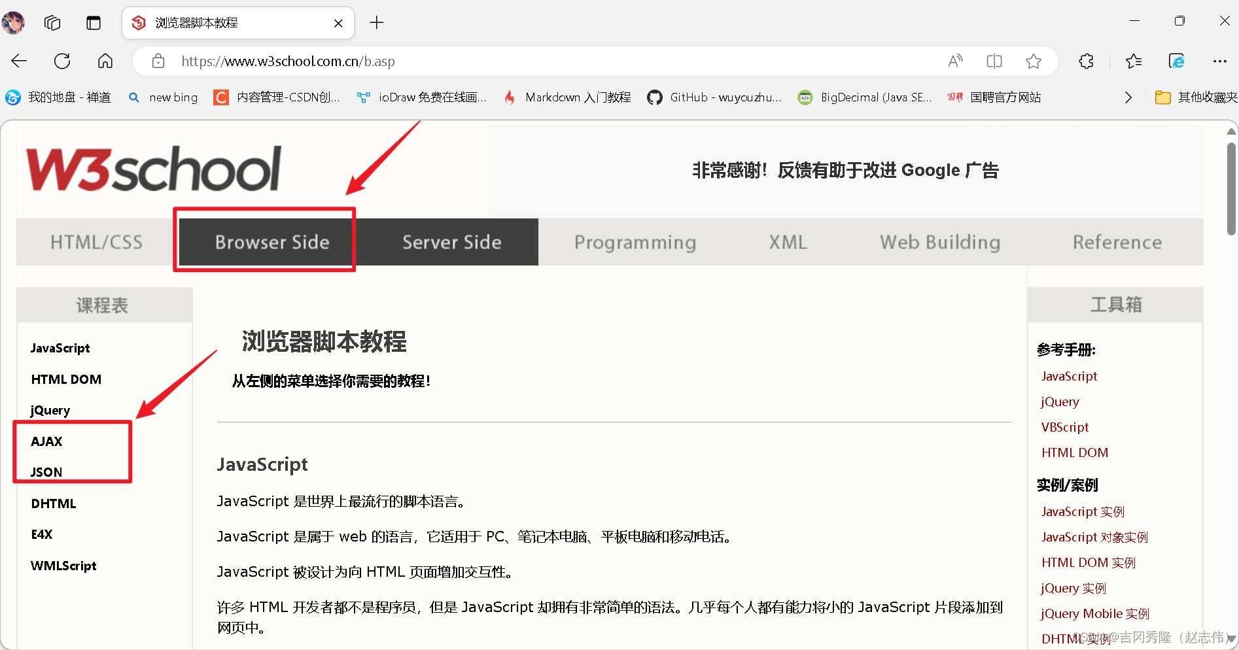The width and height of the screenshot is (1239, 650).
Task: Select the XML nav tab
Action: (x=788, y=242)
